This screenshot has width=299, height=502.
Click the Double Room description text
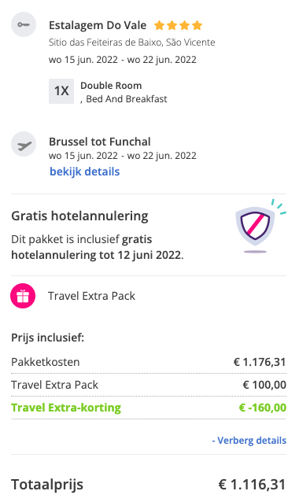pyautogui.click(x=124, y=92)
